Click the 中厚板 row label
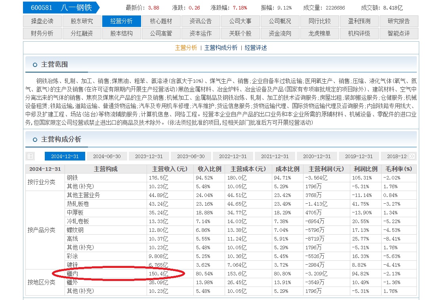Screen dimensions: 443x300 pyautogui.click(x=75, y=213)
